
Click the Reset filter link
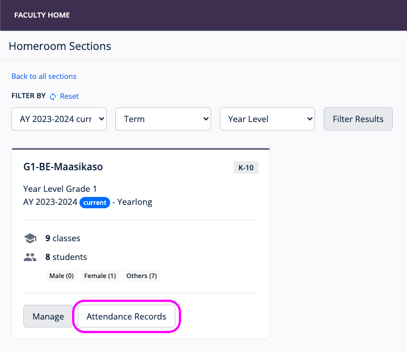pyautogui.click(x=69, y=96)
